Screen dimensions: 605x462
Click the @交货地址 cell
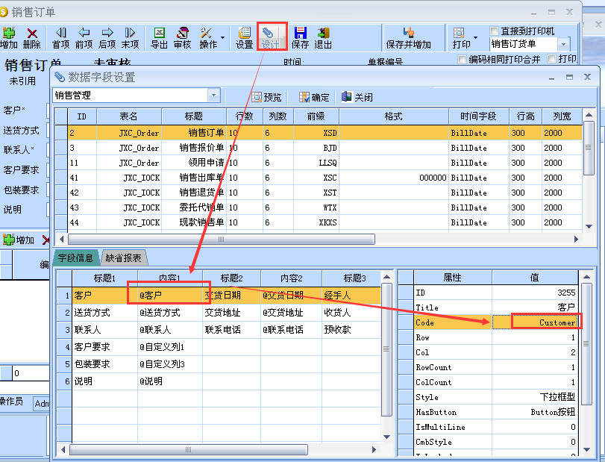pos(292,313)
